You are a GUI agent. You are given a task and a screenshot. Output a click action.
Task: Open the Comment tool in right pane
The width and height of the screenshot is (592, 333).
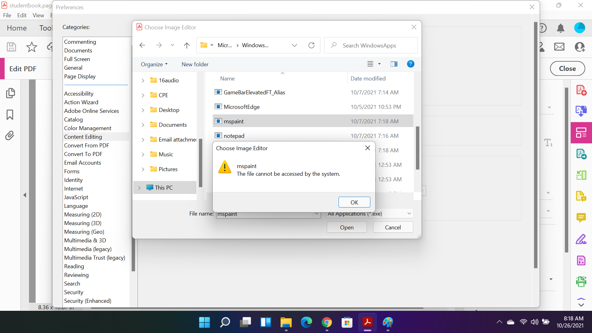(x=581, y=218)
